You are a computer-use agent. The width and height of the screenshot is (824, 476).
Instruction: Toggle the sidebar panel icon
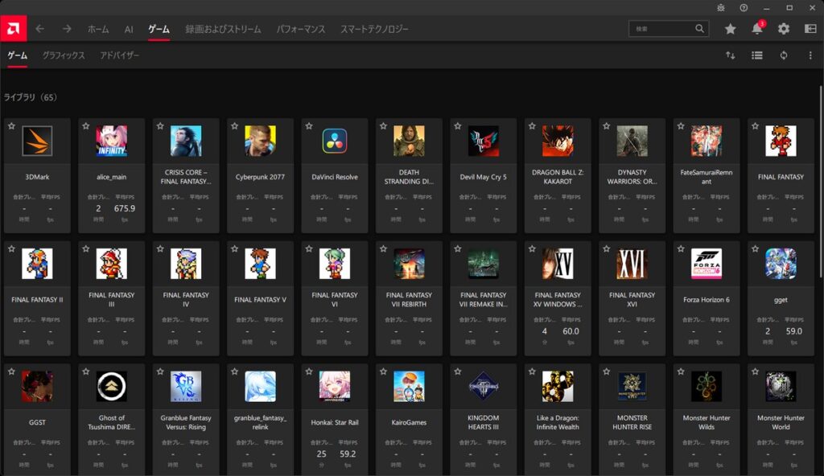pos(810,29)
